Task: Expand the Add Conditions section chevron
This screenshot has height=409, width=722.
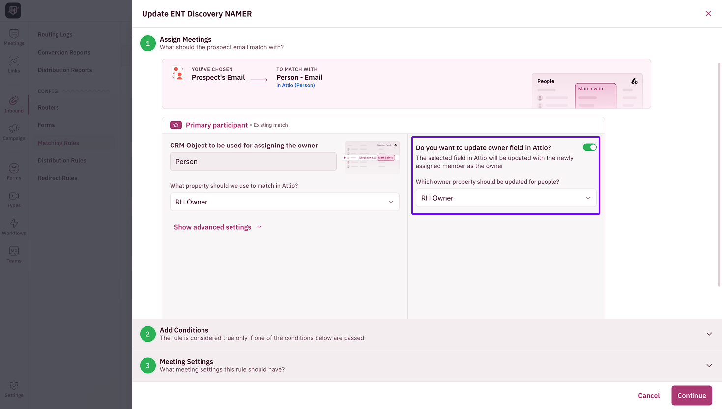Action: coord(709,334)
